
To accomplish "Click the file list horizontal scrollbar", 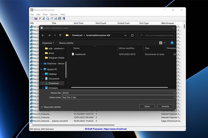I will click(119, 87).
